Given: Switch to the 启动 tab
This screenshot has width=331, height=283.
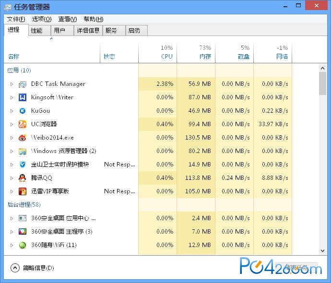Looking at the screenshot, I should point(137,31).
